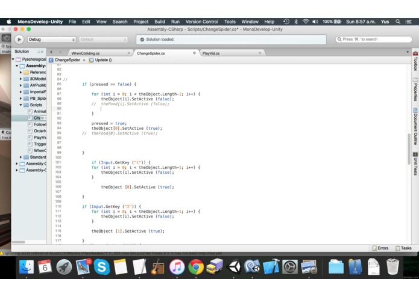Open Xcode from the Dock
419x297 pixels.
[x=271, y=266]
